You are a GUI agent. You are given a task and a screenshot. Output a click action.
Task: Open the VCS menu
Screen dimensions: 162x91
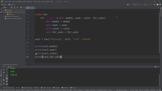coord(43,2)
